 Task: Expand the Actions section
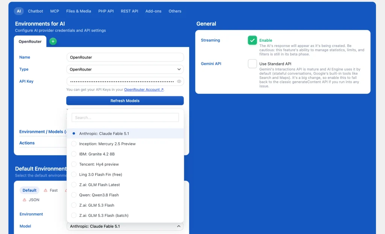tap(27, 143)
